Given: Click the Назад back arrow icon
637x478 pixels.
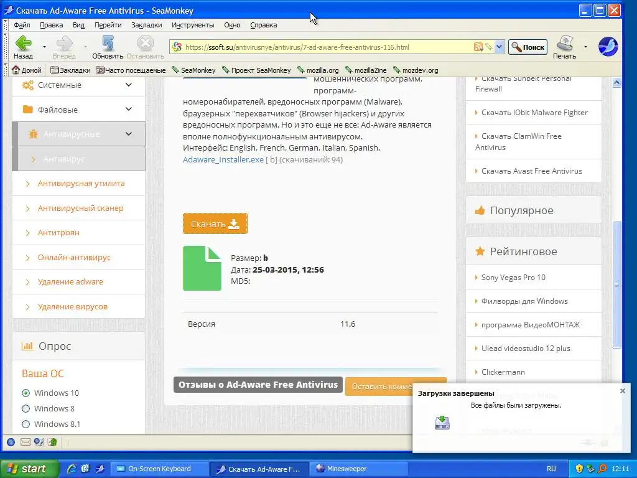Looking at the screenshot, I should [x=24, y=43].
